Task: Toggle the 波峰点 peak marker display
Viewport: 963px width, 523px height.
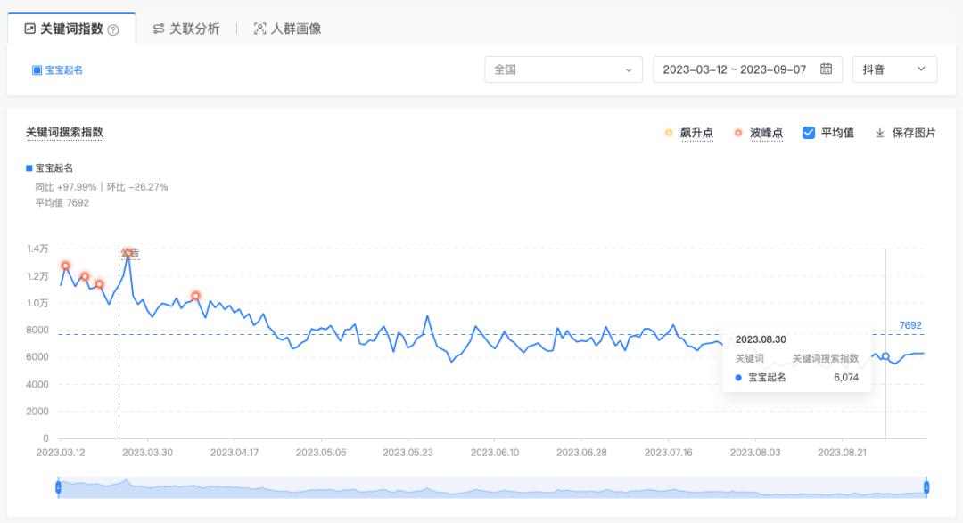Action: tap(753, 132)
